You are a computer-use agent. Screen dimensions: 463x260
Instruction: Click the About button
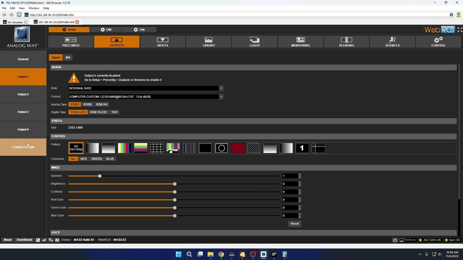pyautogui.click(x=8, y=240)
